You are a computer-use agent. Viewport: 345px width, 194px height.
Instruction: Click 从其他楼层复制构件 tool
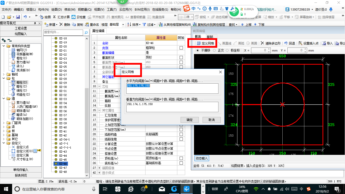point(175,25)
